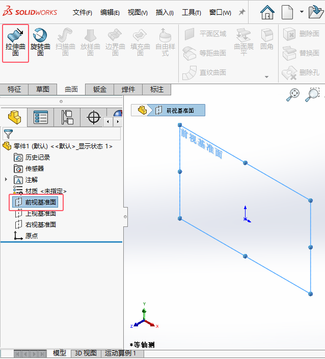Screen dimensions: 325x359
Task: Switch to the 草图 tab
Action: coord(43,89)
